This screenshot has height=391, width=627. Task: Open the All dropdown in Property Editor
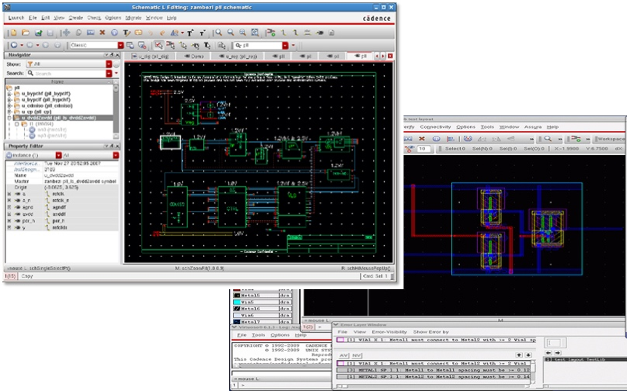pyautogui.click(x=115, y=155)
